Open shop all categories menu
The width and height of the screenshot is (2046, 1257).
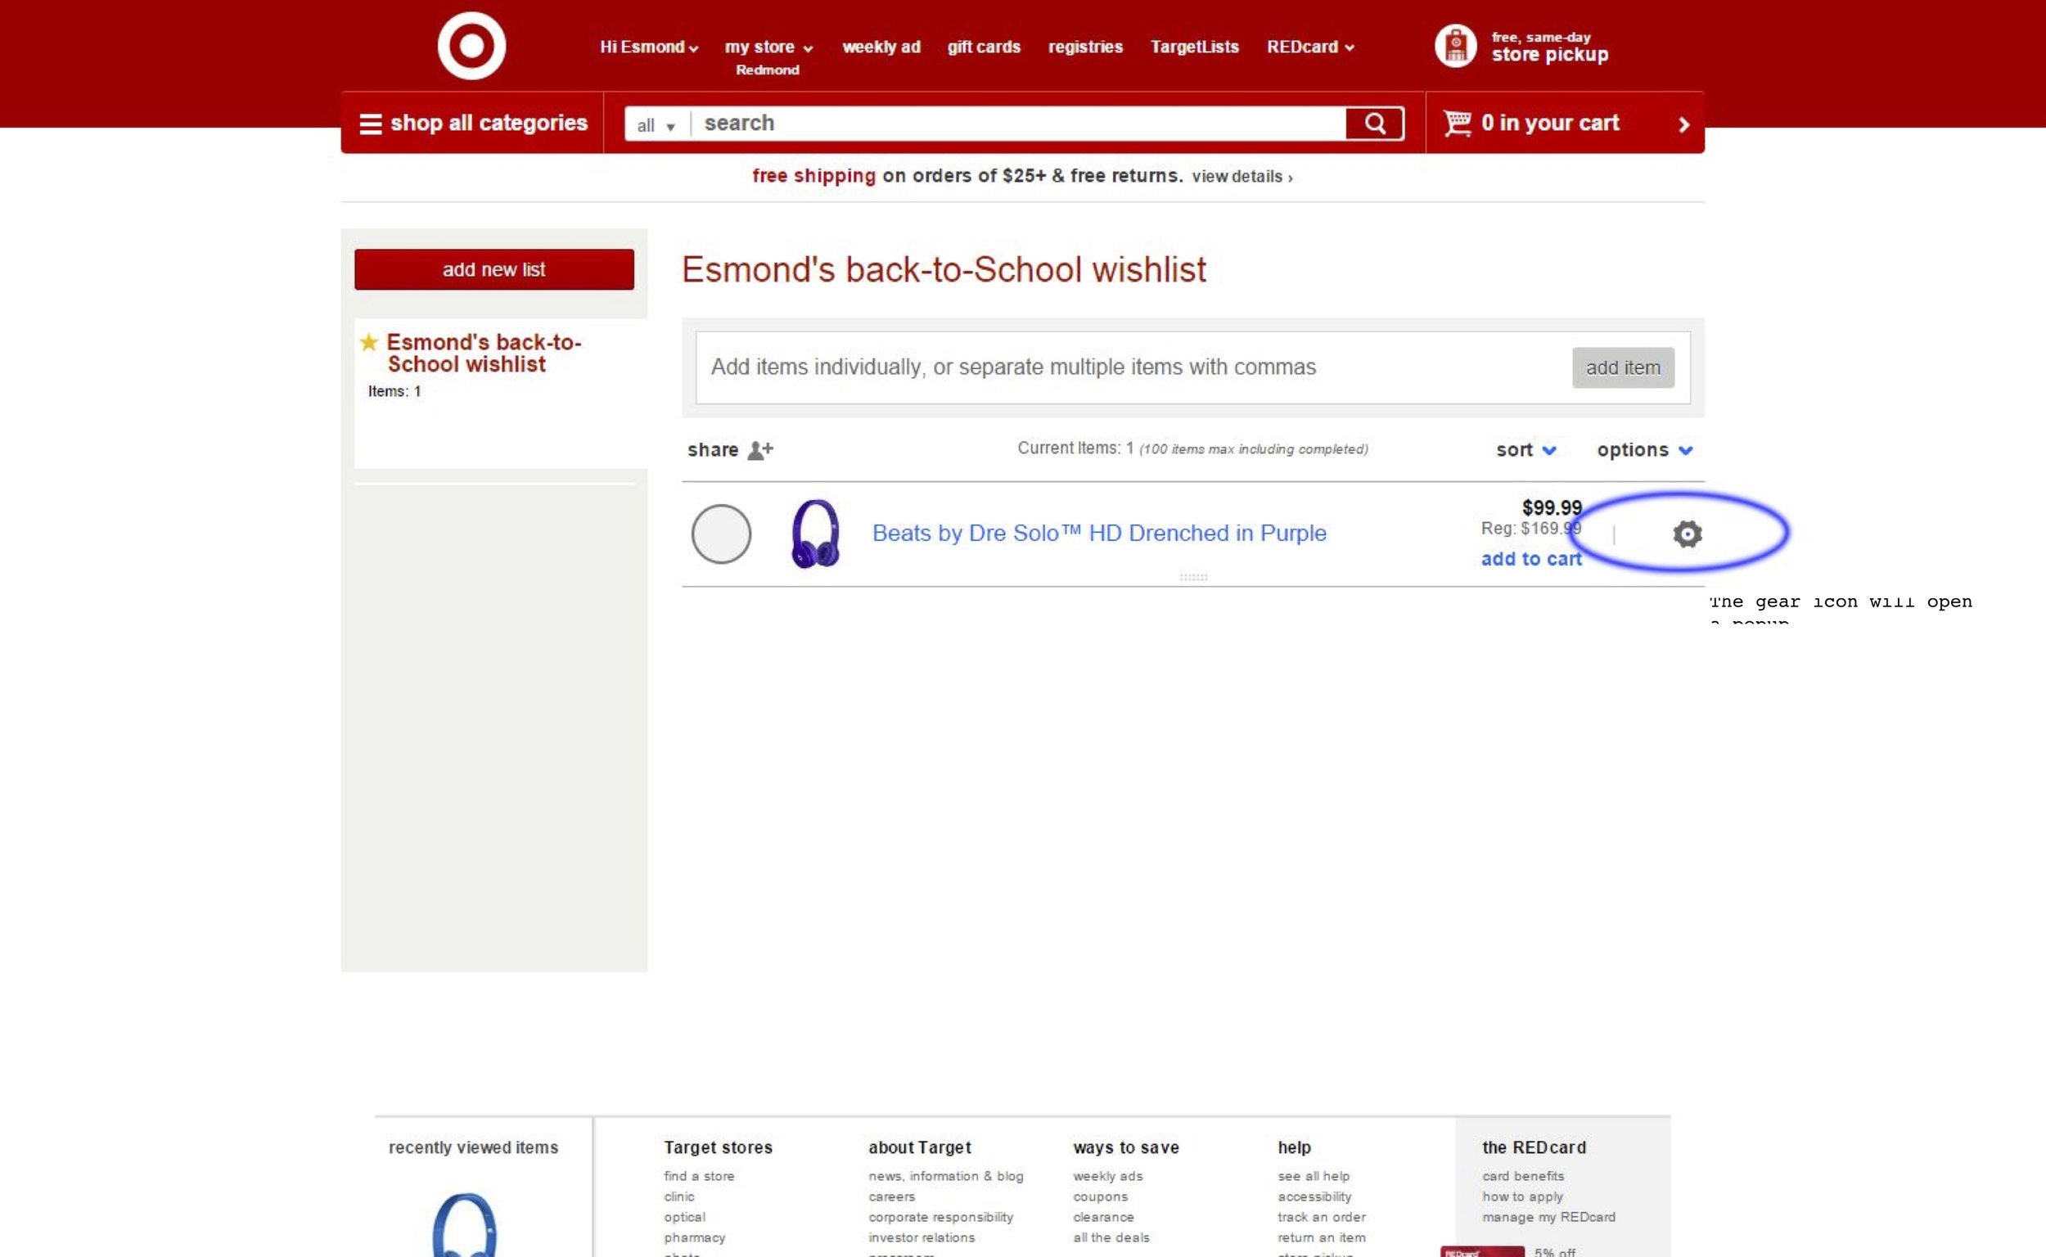[x=473, y=123]
